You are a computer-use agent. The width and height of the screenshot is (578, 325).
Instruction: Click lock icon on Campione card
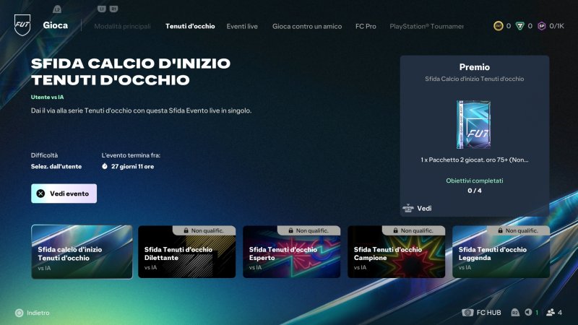point(395,230)
